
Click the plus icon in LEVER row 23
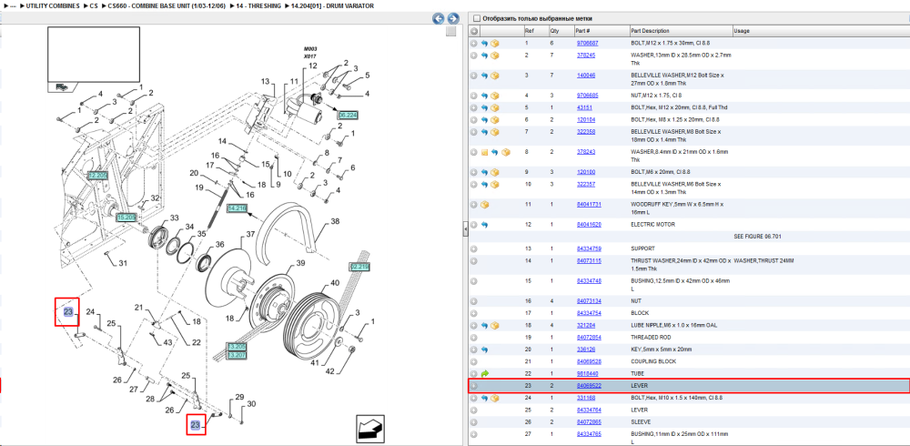[x=473, y=386]
